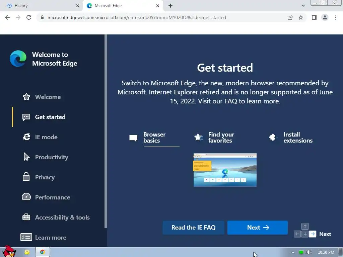The image size is (343, 257).
Task: Open the browser side panel
Action: [x=314, y=17]
